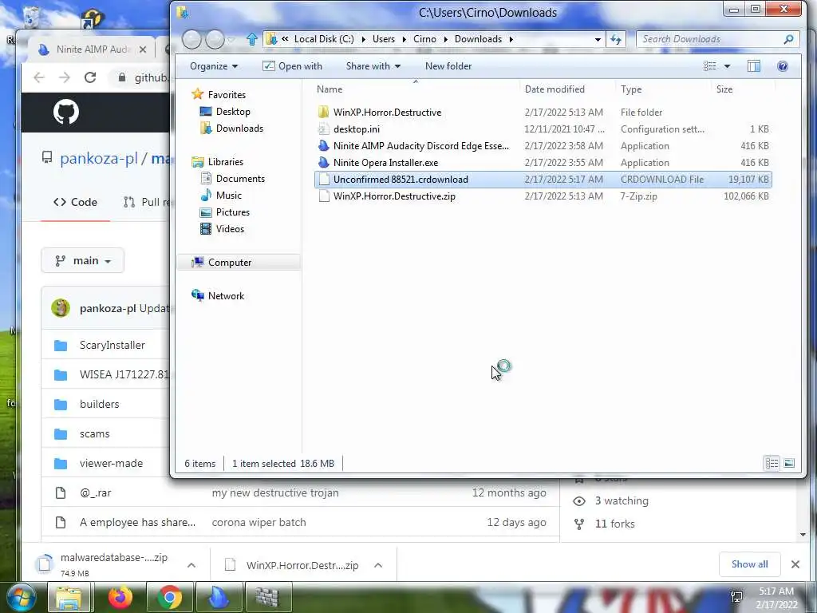Screen dimensions: 817x613
Task: Open File Explorer from the taskbar
Action: (69, 597)
